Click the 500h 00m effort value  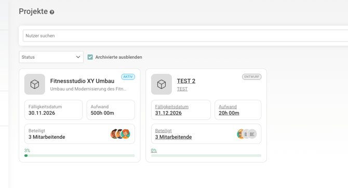click(x=102, y=113)
